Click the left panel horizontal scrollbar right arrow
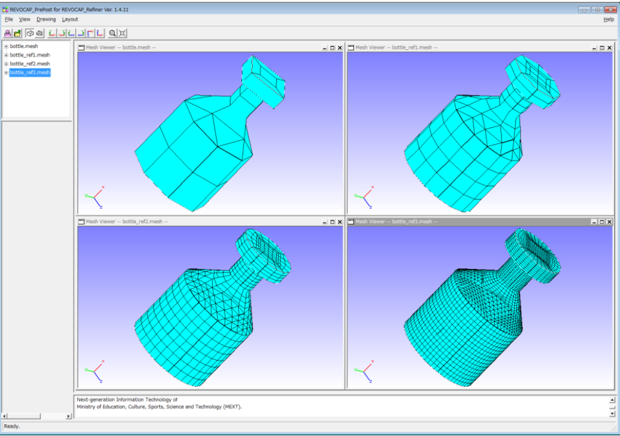620x436 pixels. click(68, 416)
